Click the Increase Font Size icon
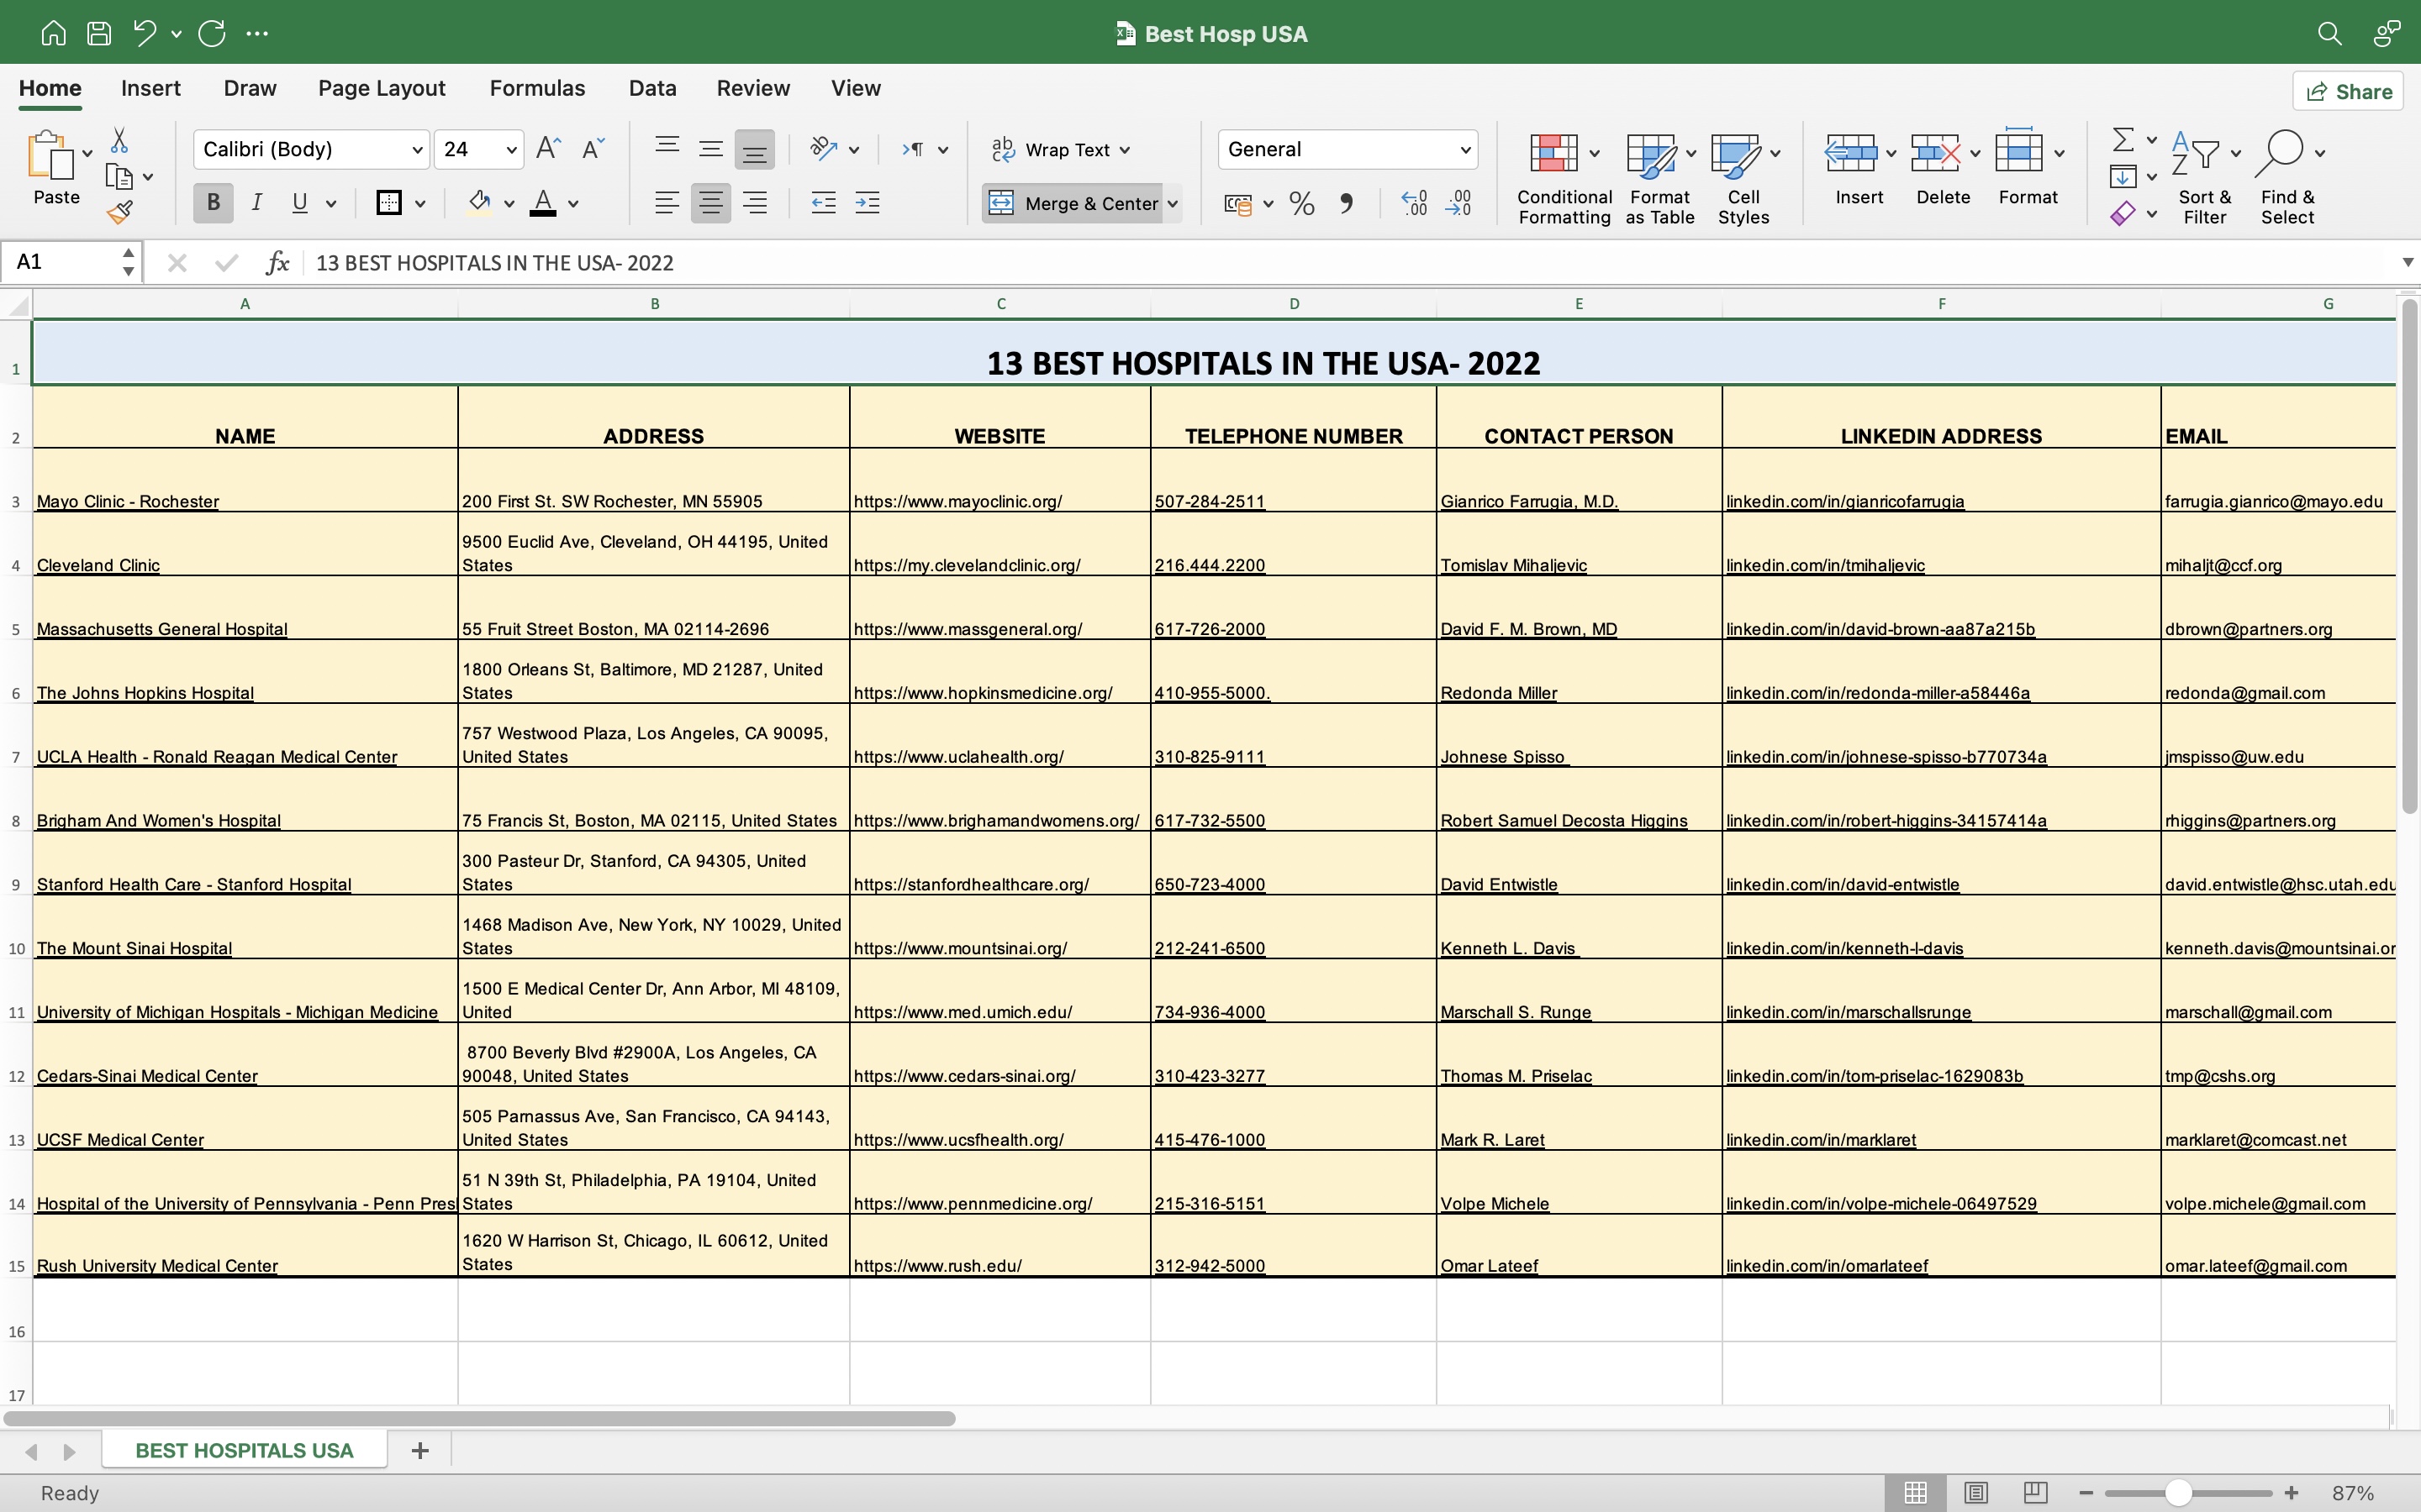2421x1512 pixels. click(548, 149)
